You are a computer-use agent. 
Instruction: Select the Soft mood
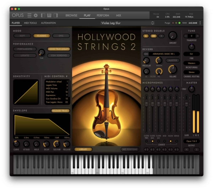tap(22, 36)
